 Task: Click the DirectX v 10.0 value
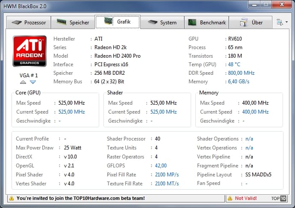pos(70,157)
